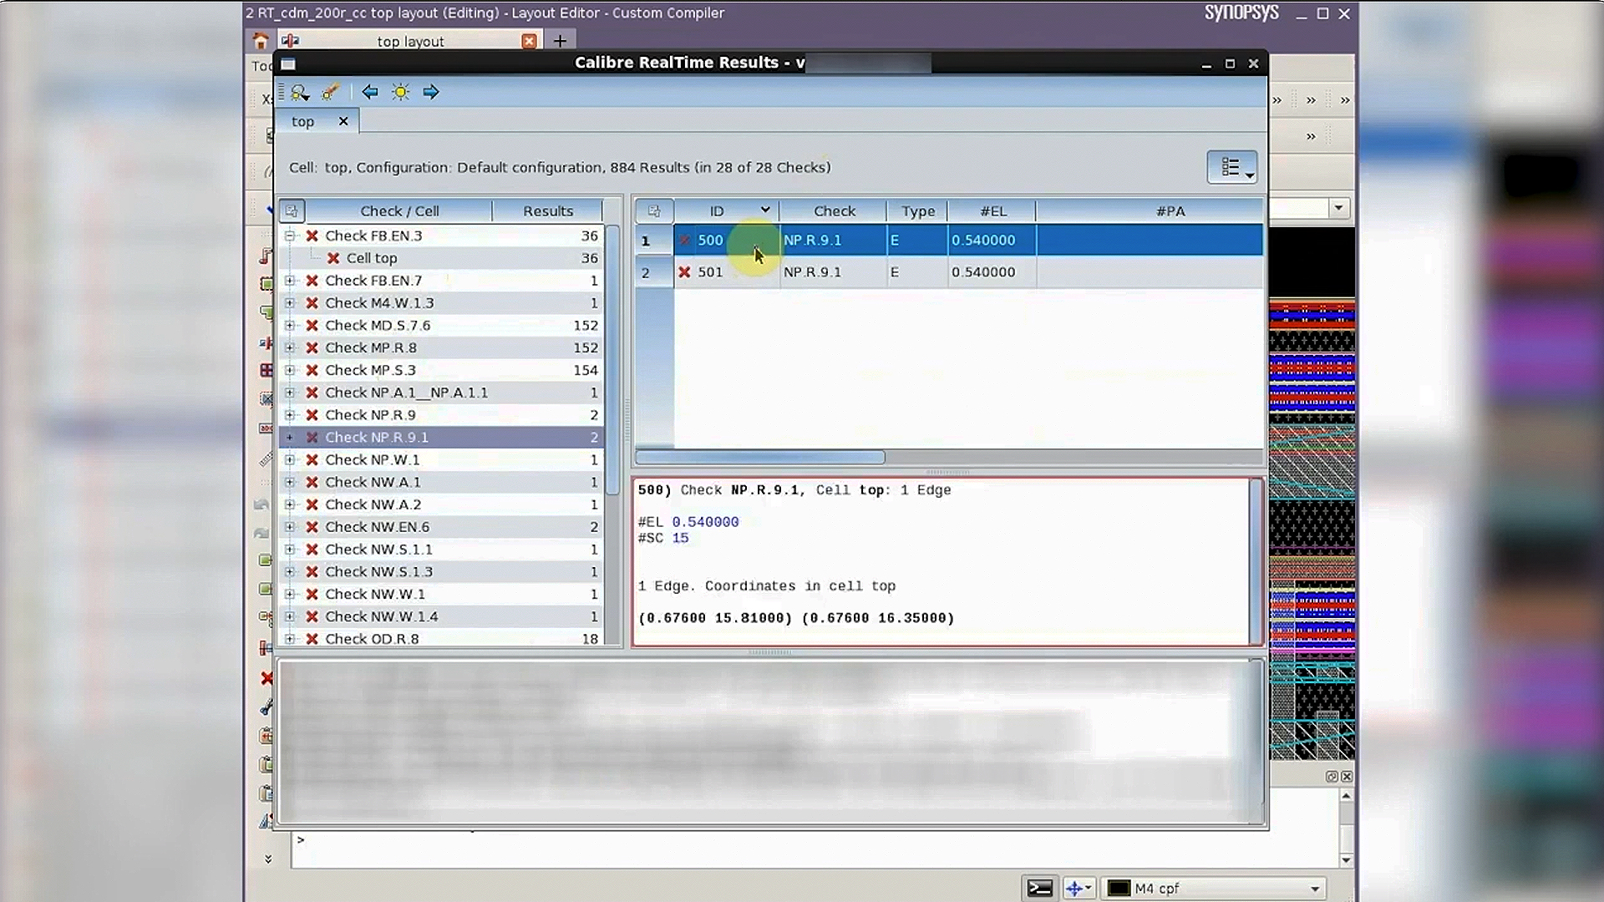Screen dimensions: 1604x902
Task: Select the top tab in the Calibre Results window
Action: click(302, 121)
